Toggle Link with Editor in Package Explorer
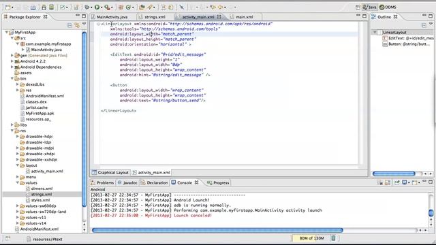This screenshot has width=436, height=245. click(77, 25)
